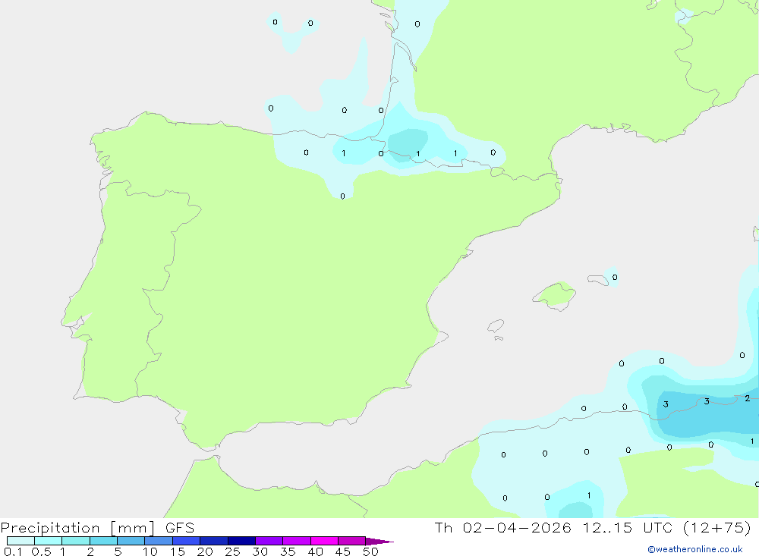Click the 10–15 mm legend color swatch
This screenshot has height=556, width=759.
(x=159, y=541)
